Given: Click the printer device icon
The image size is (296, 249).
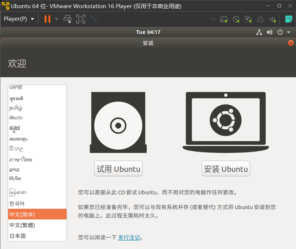Looking at the screenshot, I should point(261,19).
